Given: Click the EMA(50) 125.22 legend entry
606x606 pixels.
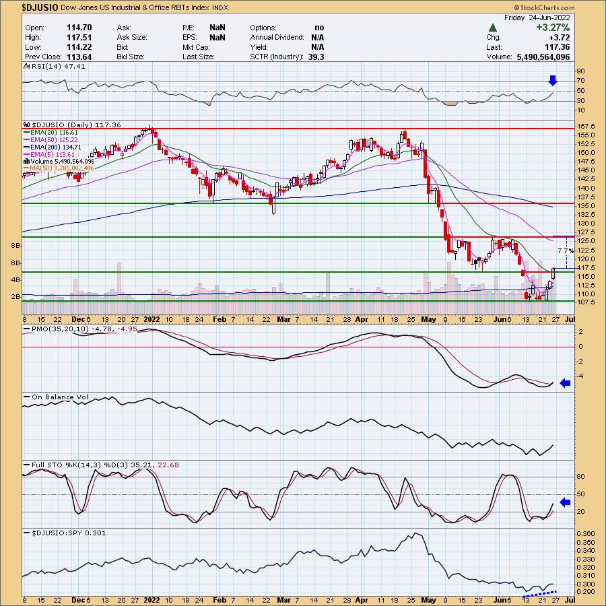Looking at the screenshot, I should [54, 139].
